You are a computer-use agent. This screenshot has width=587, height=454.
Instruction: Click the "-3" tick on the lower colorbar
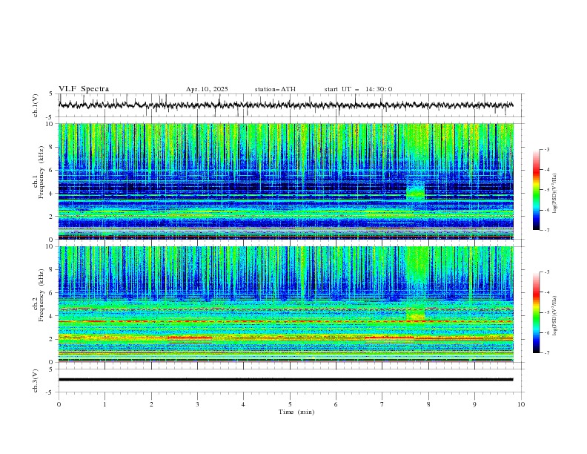point(546,272)
